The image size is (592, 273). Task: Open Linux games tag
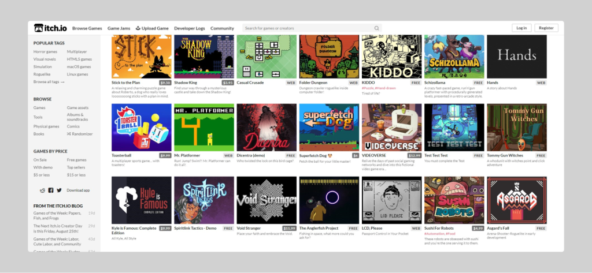(77, 74)
